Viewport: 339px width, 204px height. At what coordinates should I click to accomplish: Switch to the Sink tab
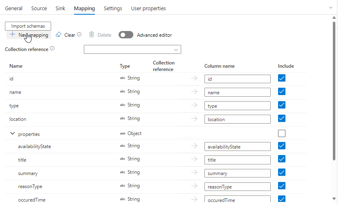(x=61, y=9)
